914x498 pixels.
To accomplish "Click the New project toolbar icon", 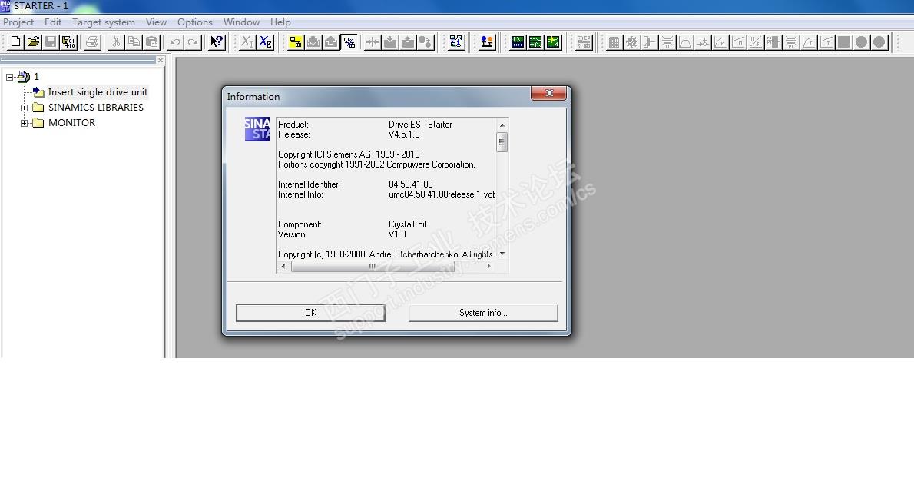I will click(x=15, y=42).
